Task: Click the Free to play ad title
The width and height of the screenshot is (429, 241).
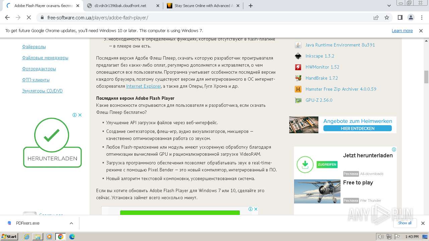Action: click(358, 182)
